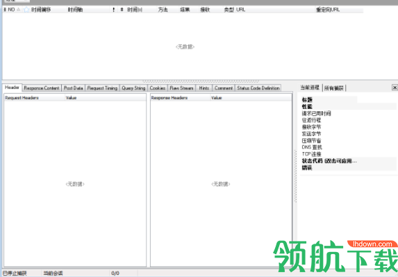Open the Hints tab
Viewport: 398px width, 277px height.
[x=204, y=88]
